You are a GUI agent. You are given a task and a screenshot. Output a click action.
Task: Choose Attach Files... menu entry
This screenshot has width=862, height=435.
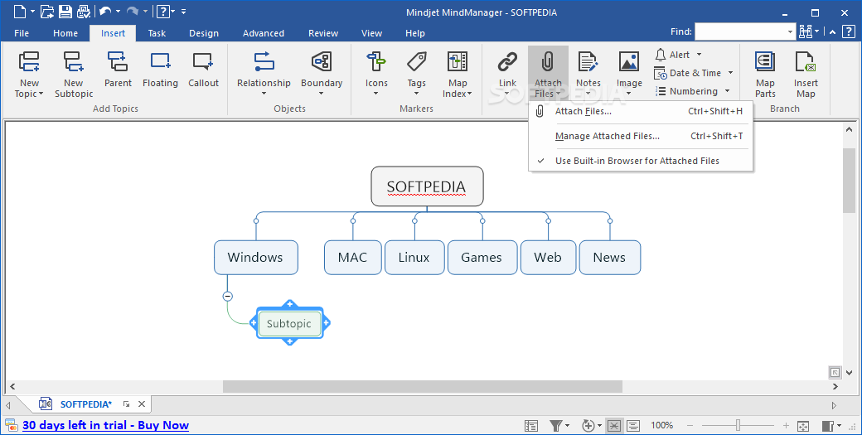(x=641, y=112)
